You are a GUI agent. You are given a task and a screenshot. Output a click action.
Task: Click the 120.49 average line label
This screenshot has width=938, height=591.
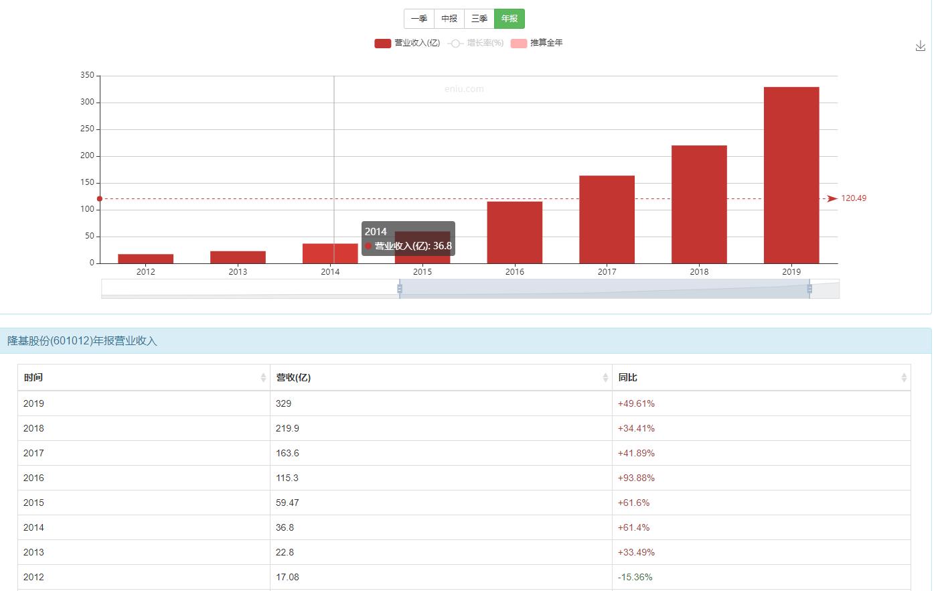(x=854, y=198)
